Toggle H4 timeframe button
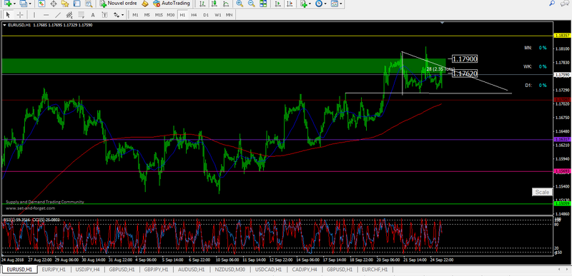Screen dimensions: 572x276 (x=194, y=15)
